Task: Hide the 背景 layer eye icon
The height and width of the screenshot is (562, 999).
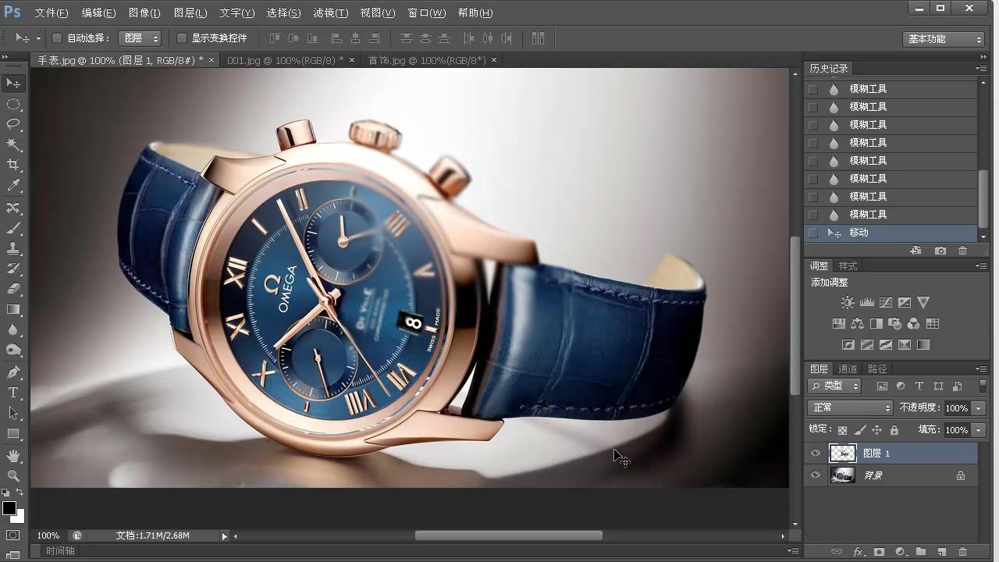Action: 816,475
